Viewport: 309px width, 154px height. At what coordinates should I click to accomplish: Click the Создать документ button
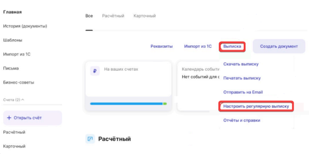[279, 46]
